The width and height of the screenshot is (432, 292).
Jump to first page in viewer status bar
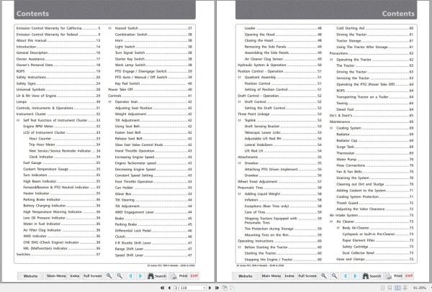pos(162,288)
